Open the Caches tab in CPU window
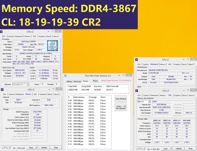Screen dimensions: 197x151 point(10,36)
